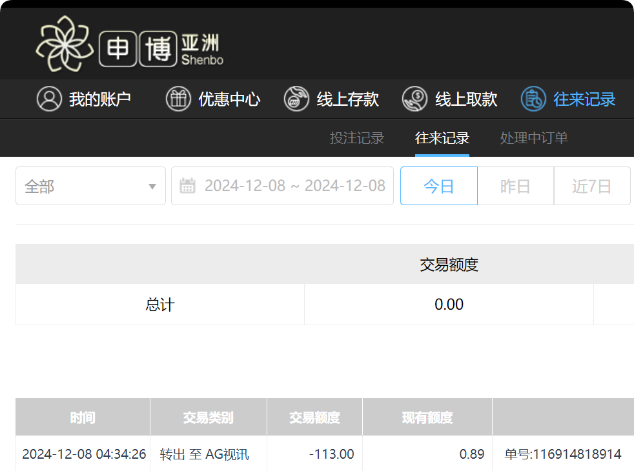The width and height of the screenshot is (634, 471).
Task: Open the date range picker field
Action: [x=282, y=185]
